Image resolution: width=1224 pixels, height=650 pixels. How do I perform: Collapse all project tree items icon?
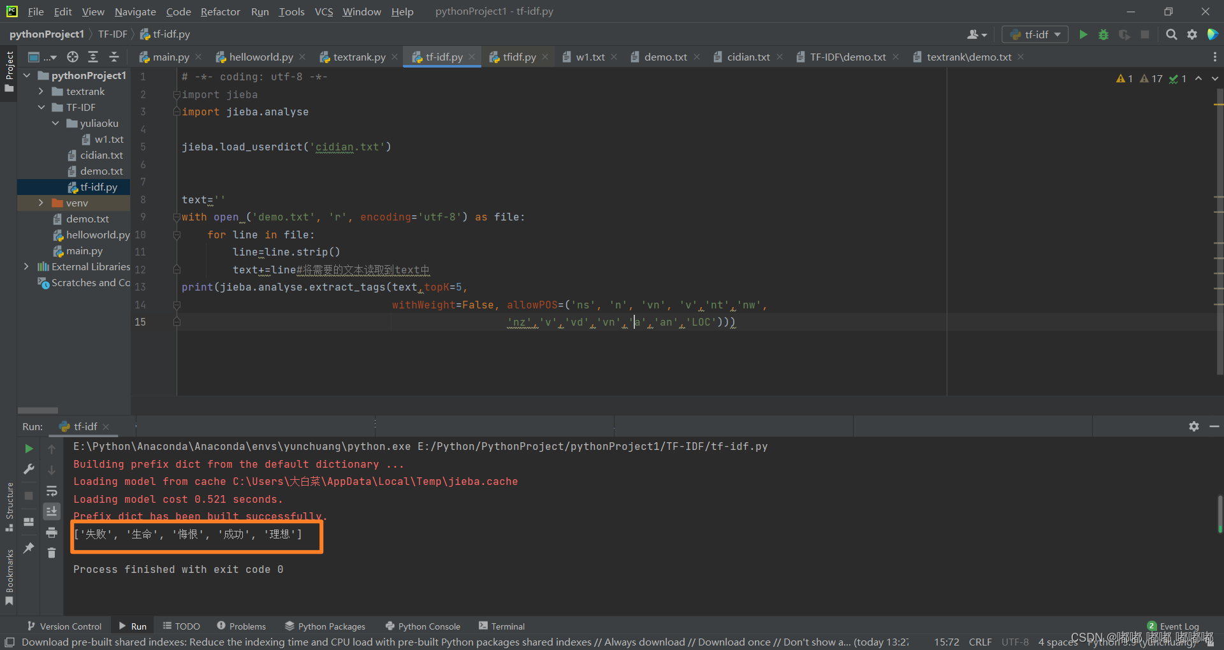click(114, 57)
